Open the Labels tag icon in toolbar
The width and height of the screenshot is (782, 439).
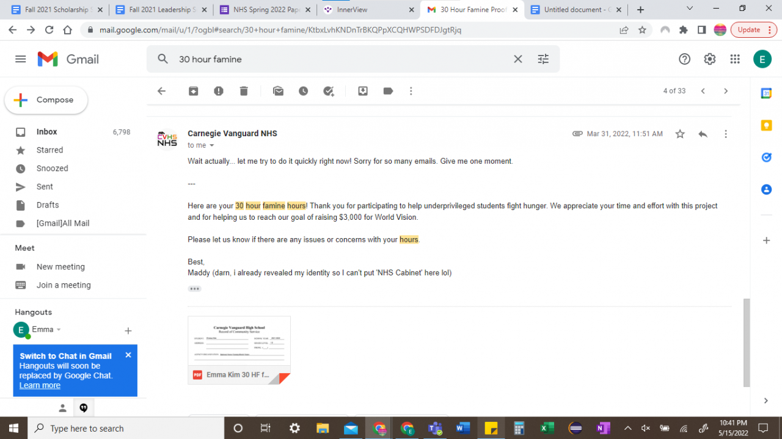388,91
